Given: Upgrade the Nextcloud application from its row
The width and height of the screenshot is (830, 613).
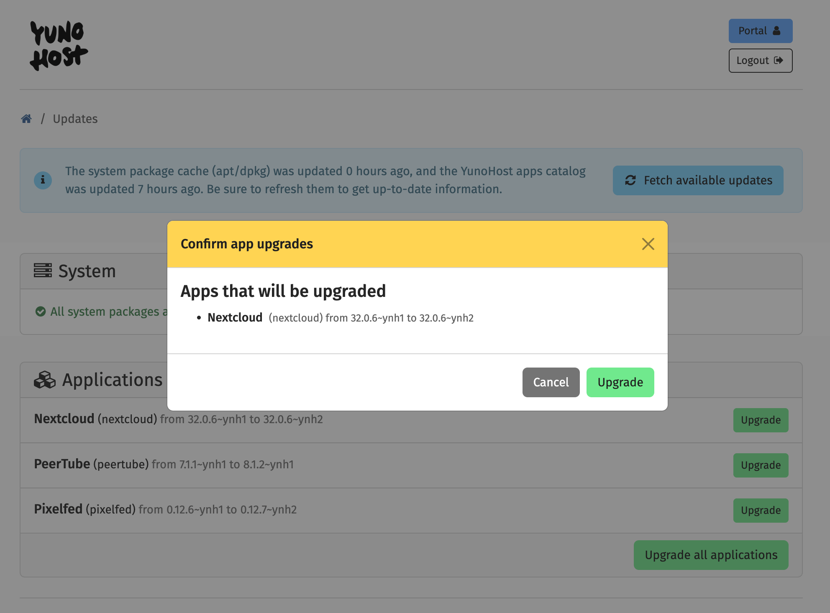Looking at the screenshot, I should click(761, 420).
